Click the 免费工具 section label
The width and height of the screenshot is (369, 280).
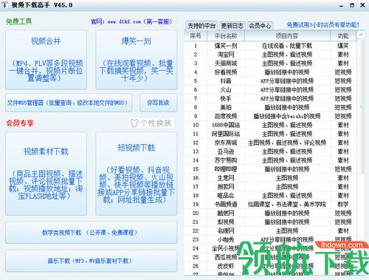[18, 21]
